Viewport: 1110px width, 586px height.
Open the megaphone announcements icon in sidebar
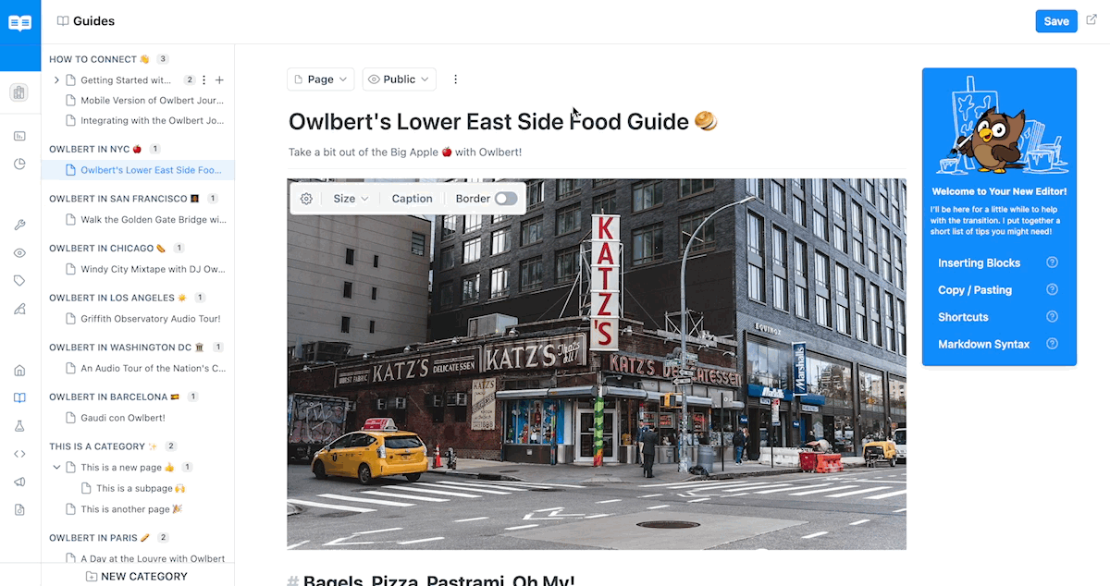(x=19, y=482)
